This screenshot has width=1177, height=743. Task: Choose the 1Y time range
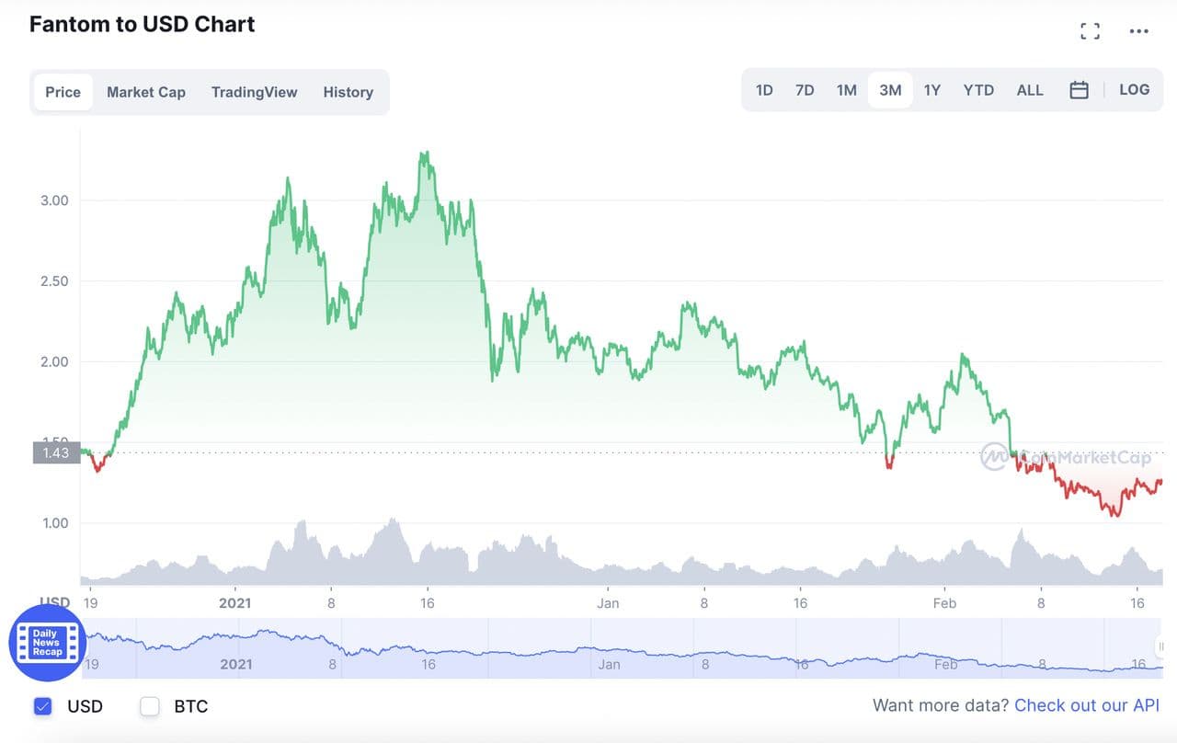(931, 90)
